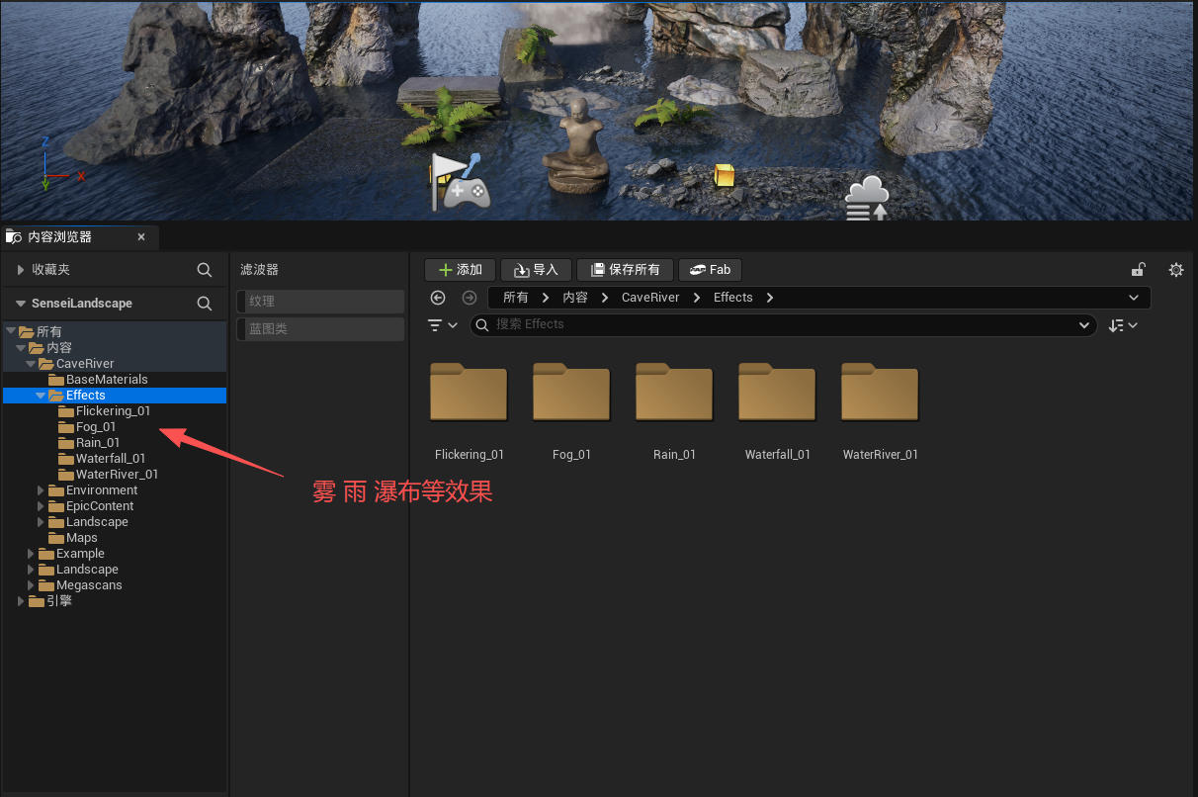Open the Fab button
The height and width of the screenshot is (797, 1198).
click(710, 270)
